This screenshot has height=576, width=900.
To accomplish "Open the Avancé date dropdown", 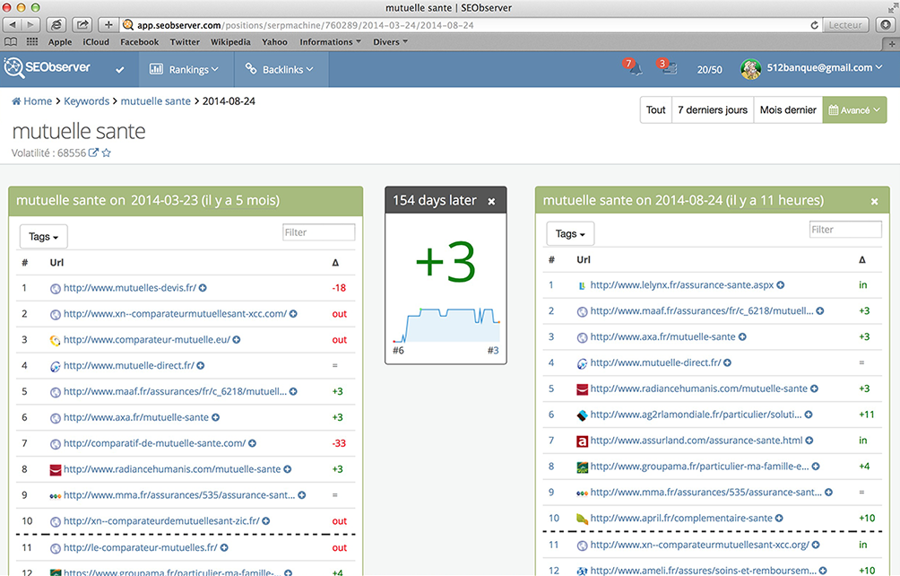I will [854, 110].
